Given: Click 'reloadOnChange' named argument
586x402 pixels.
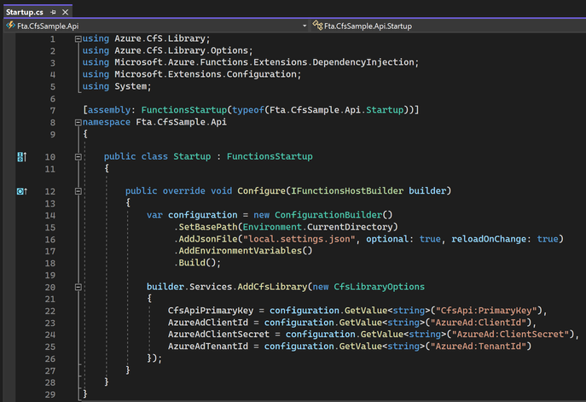Looking at the screenshot, I should tap(489, 239).
